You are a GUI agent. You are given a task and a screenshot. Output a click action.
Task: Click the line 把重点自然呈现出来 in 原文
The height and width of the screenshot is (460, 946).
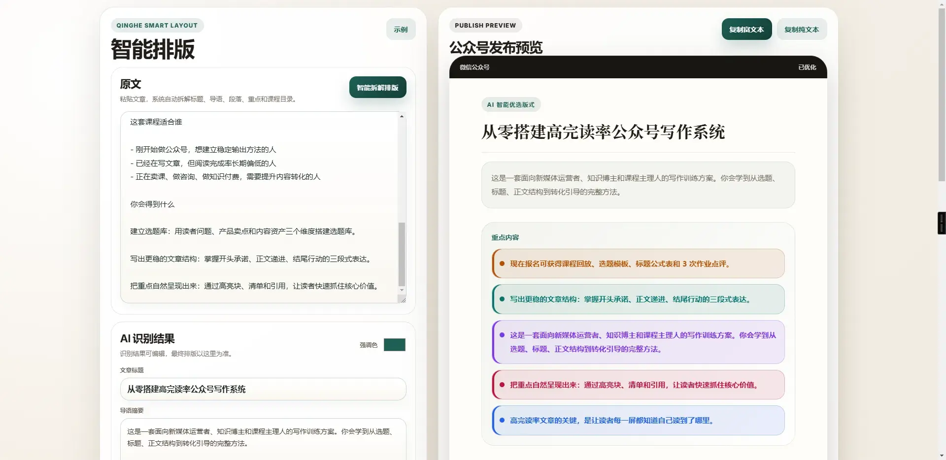[255, 286]
